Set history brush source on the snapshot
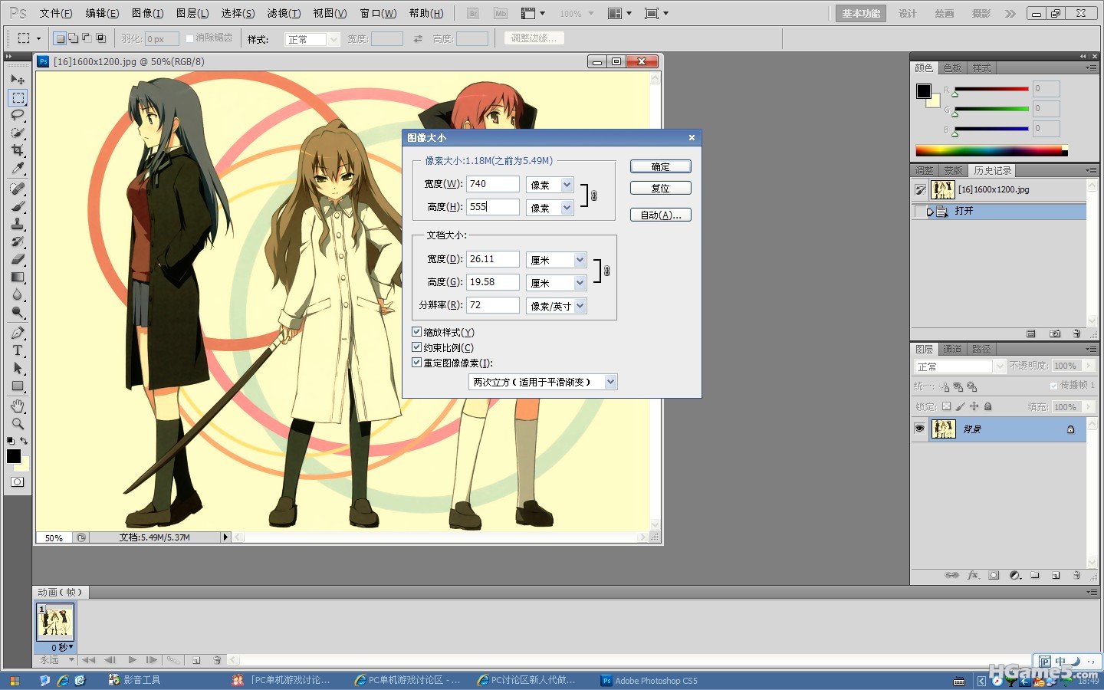The height and width of the screenshot is (690, 1104). (x=920, y=189)
